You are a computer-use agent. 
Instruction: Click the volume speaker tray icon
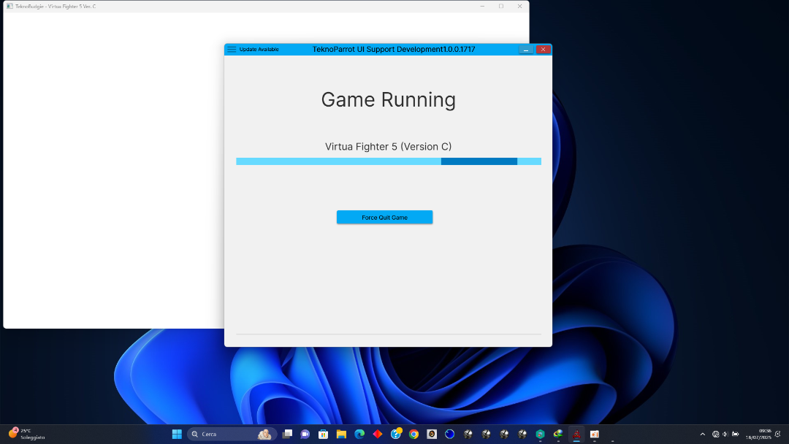(x=725, y=434)
